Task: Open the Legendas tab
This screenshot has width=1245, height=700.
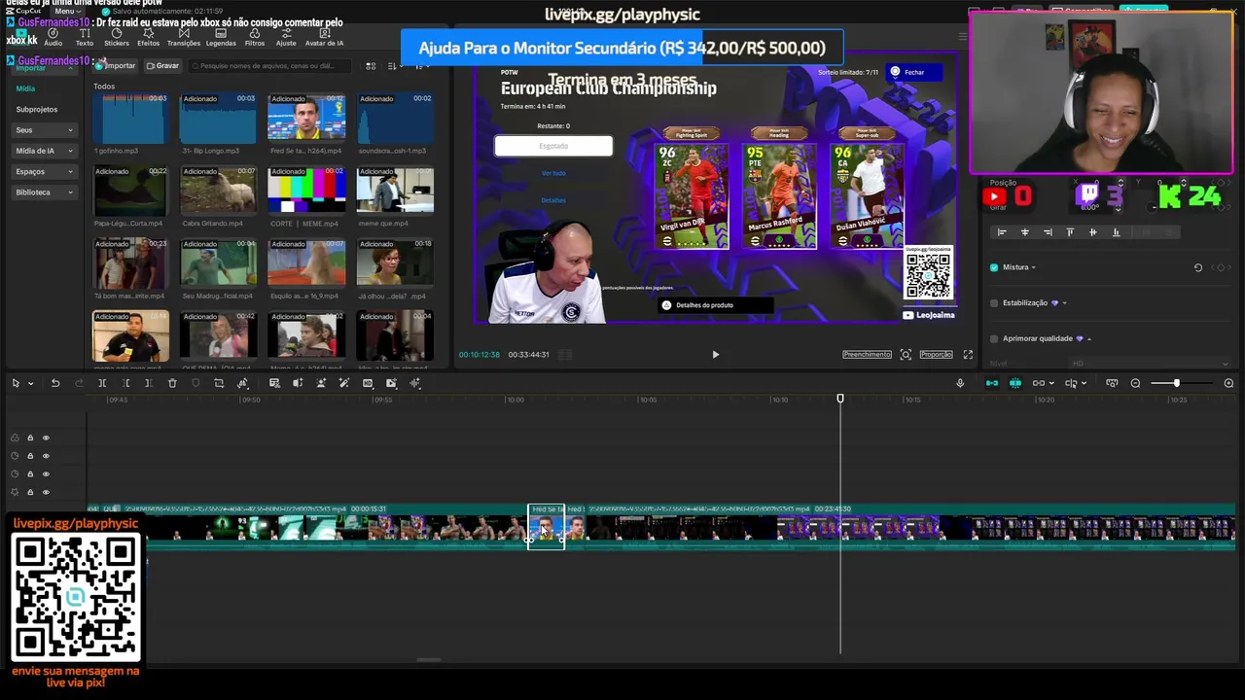Action: click(x=221, y=38)
